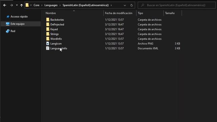217x122 pixels.
Task: Sort by Nombre column header
Action: [51, 13]
